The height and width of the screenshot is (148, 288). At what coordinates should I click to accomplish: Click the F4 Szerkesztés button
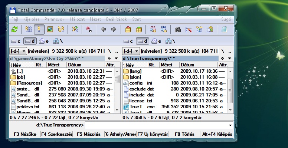click(x=57, y=134)
